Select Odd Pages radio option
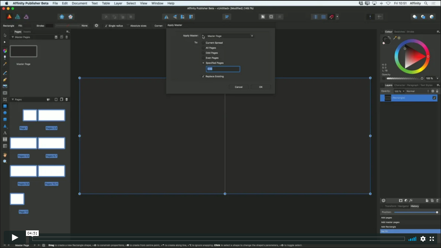Image resolution: width=441 pixels, height=248 pixels. click(x=203, y=53)
